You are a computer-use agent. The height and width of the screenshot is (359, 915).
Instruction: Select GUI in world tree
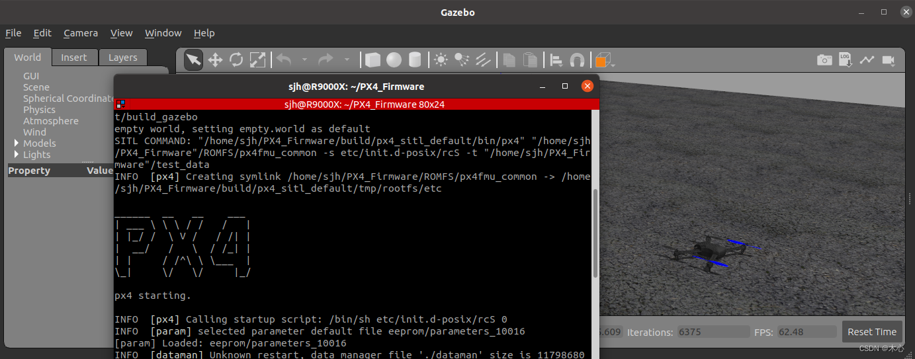(31, 76)
